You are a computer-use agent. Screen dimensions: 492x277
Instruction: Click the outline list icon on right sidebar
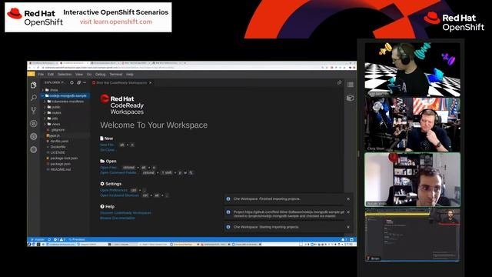[351, 85]
